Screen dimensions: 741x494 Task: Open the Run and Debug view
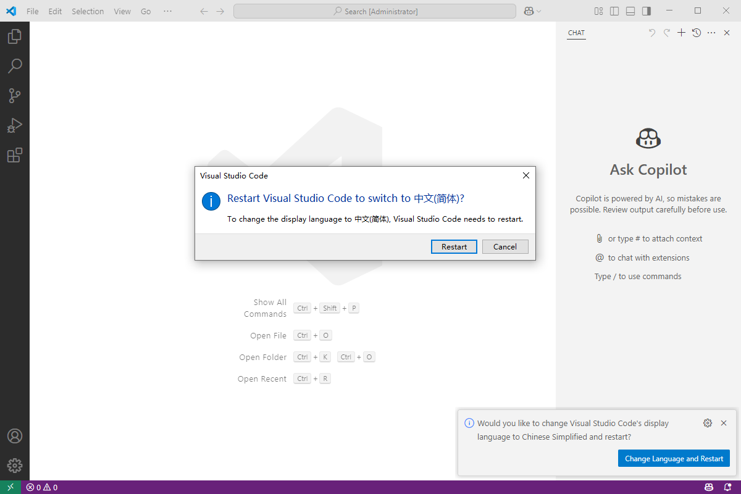tap(15, 125)
